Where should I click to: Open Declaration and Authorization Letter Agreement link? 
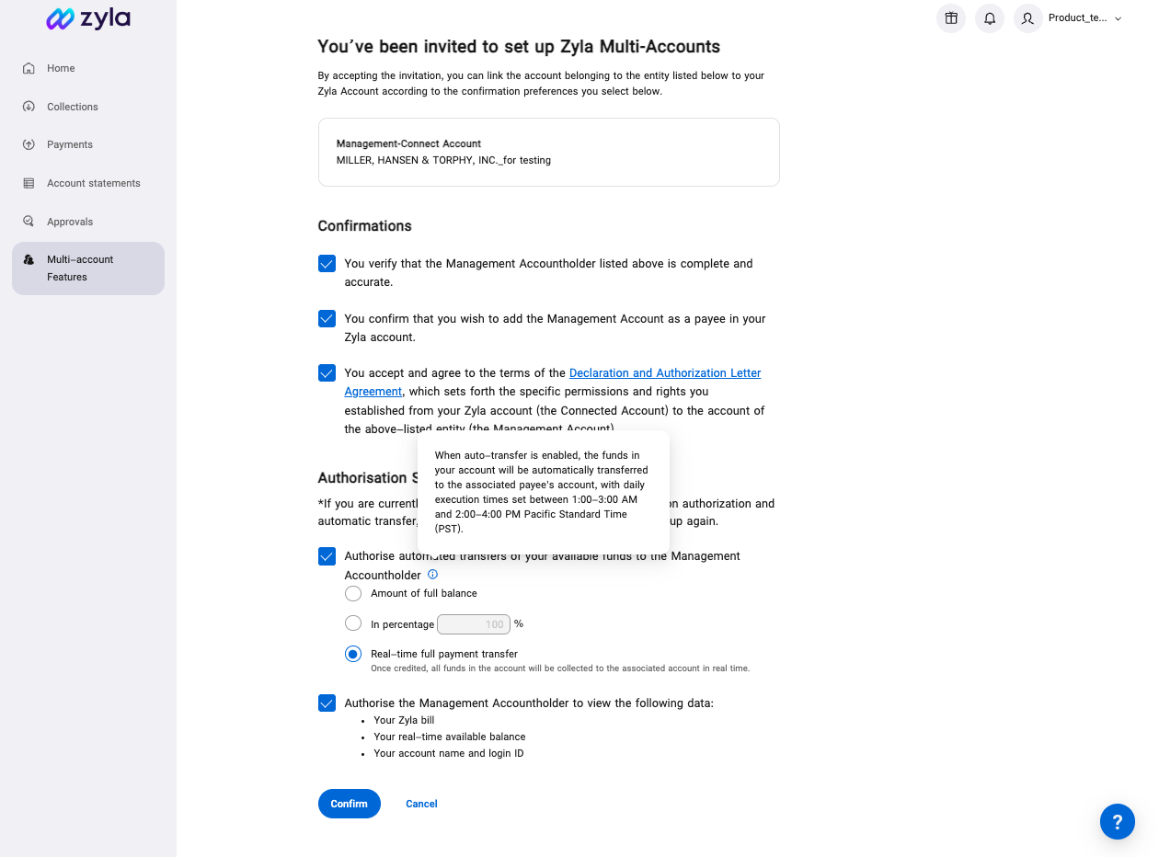click(x=553, y=383)
